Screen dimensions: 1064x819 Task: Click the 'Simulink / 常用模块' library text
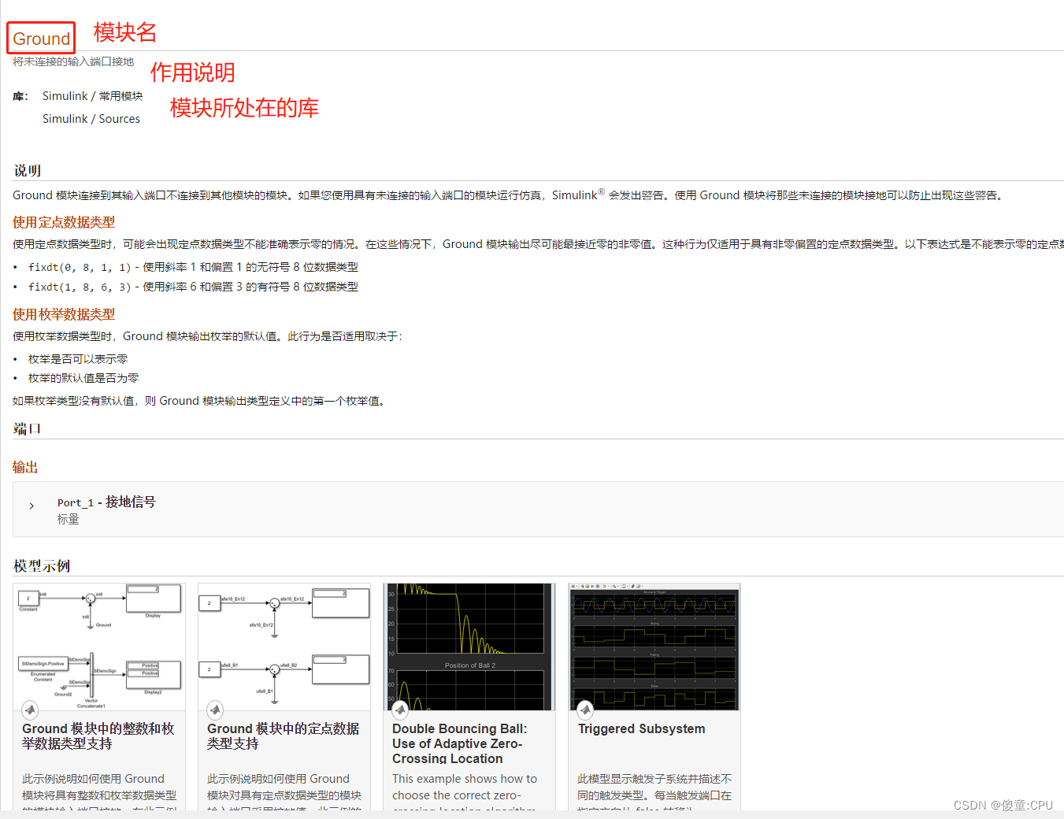click(93, 96)
